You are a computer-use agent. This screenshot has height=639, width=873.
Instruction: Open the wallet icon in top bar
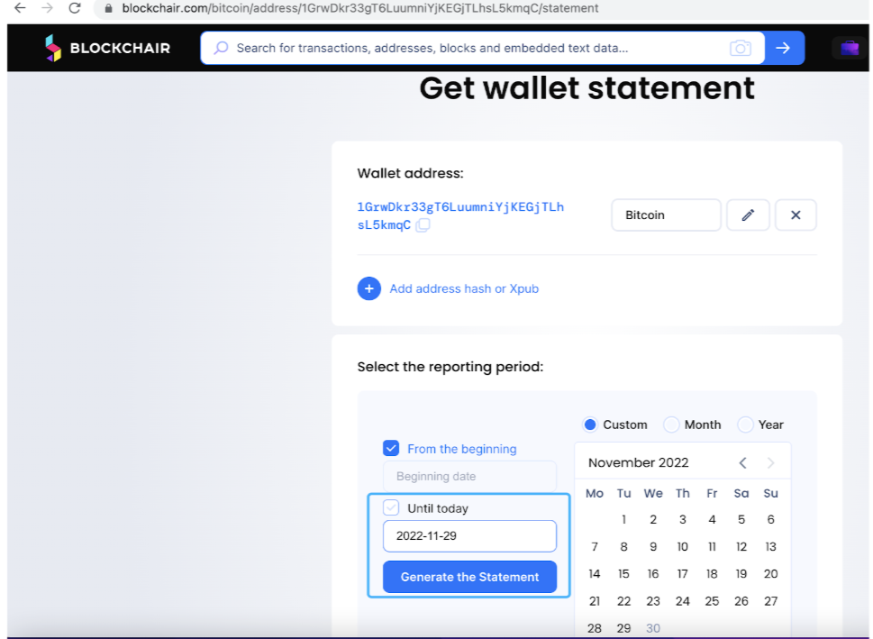pos(849,49)
